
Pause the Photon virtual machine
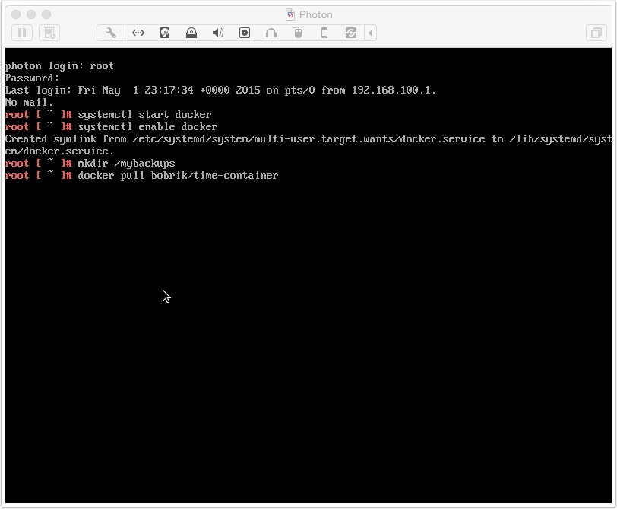pyautogui.click(x=22, y=33)
